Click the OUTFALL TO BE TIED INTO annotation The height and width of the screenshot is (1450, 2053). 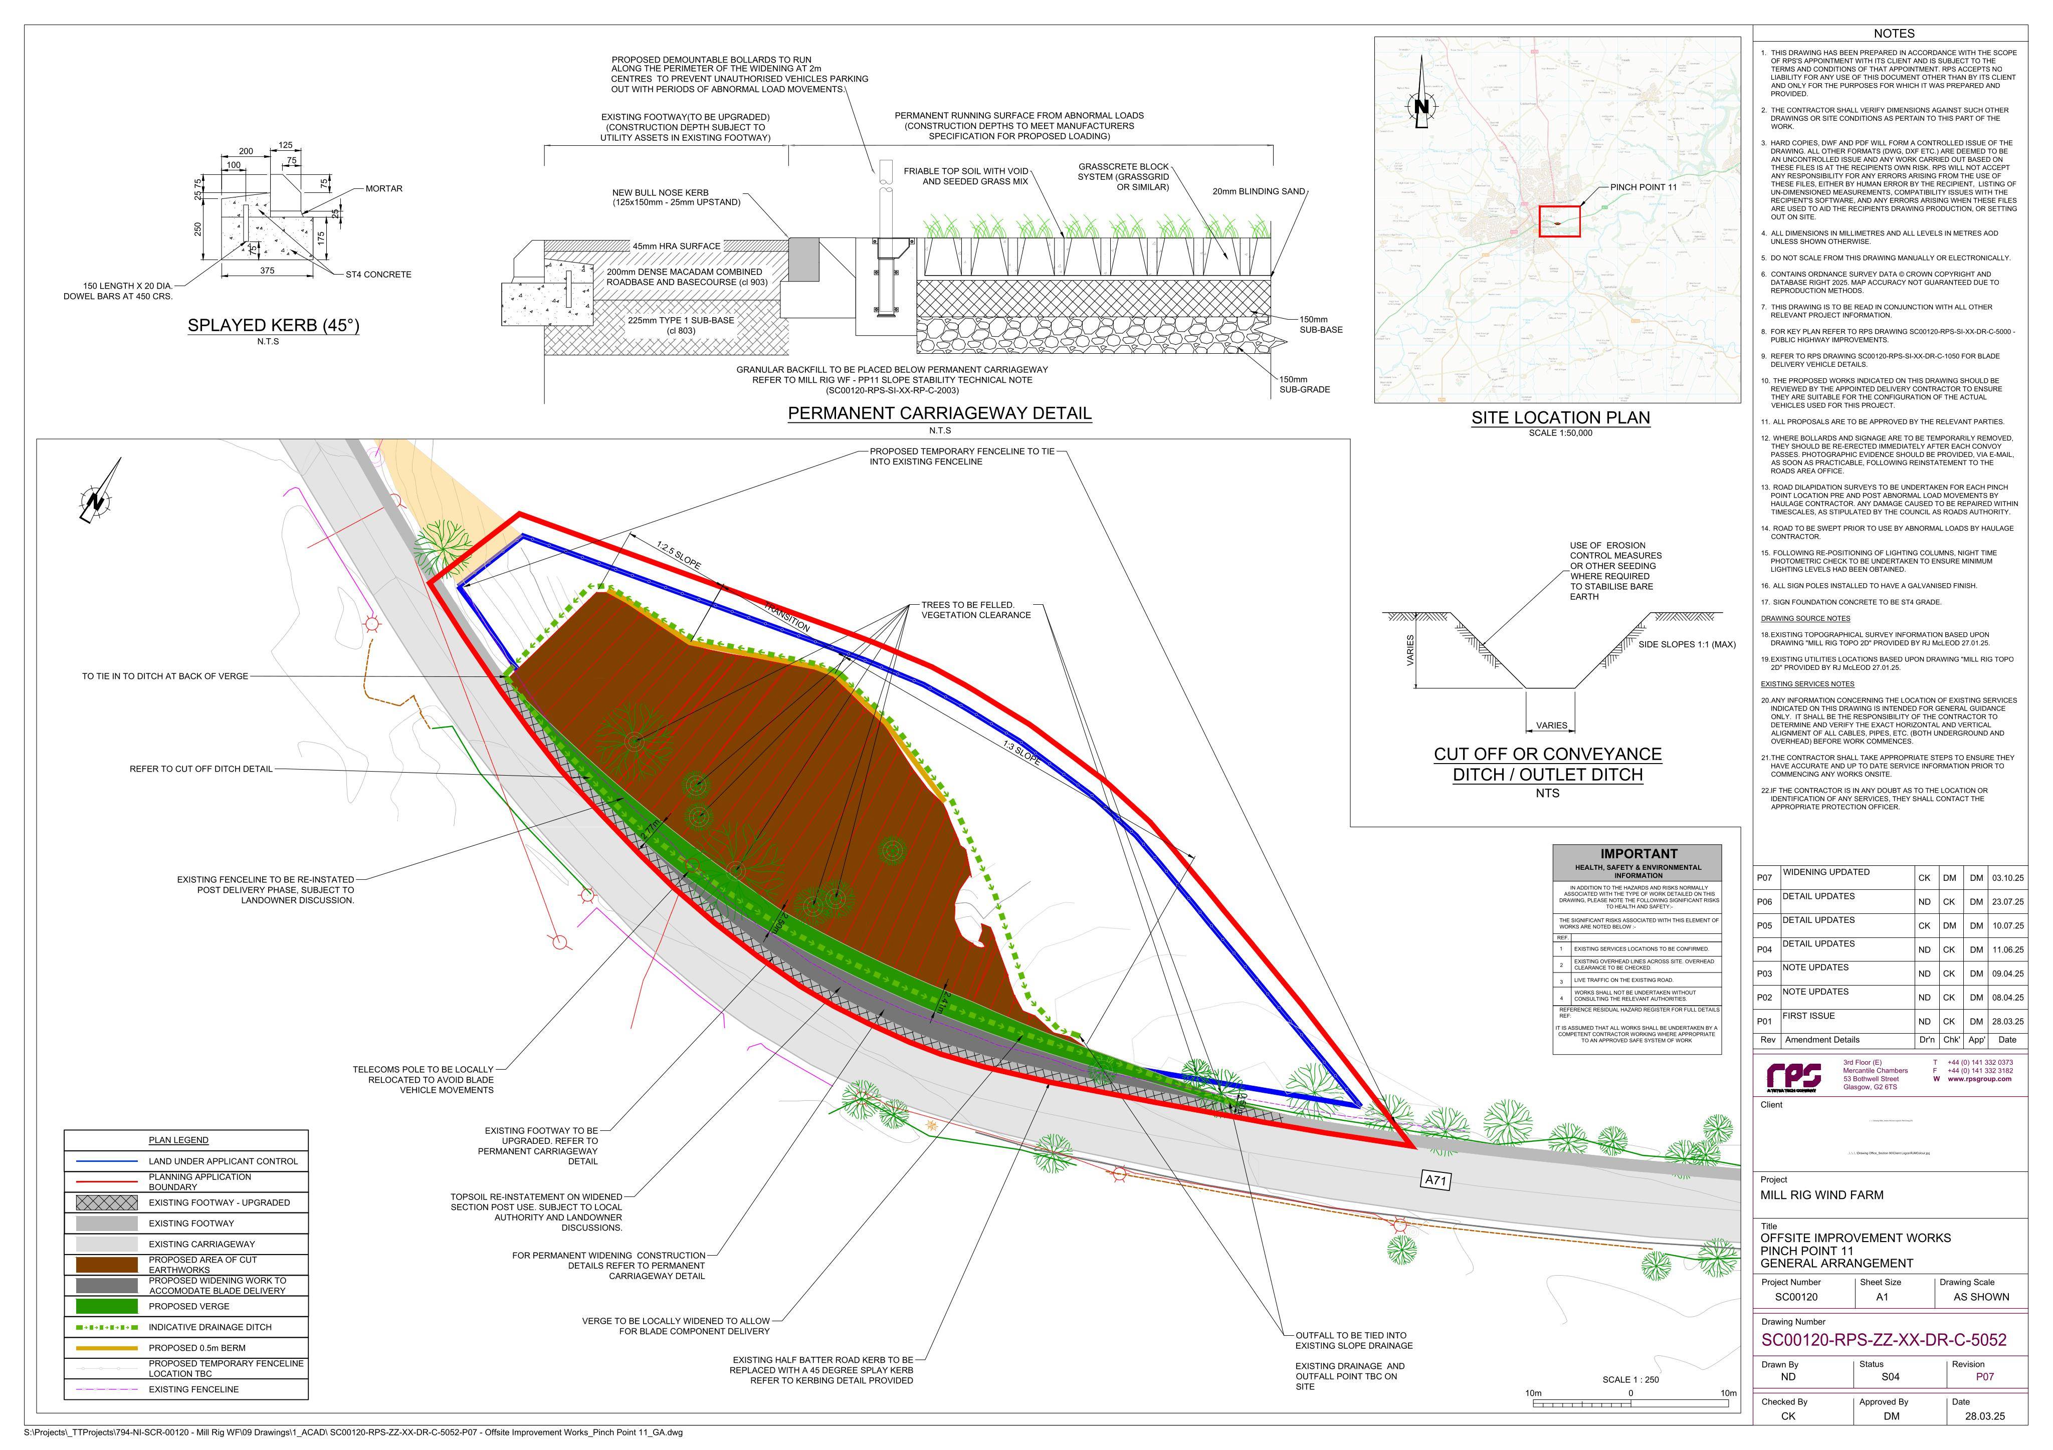pyautogui.click(x=1354, y=1340)
